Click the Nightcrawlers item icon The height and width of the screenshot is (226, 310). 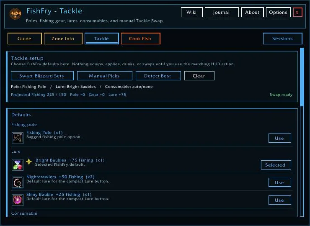[18, 182]
